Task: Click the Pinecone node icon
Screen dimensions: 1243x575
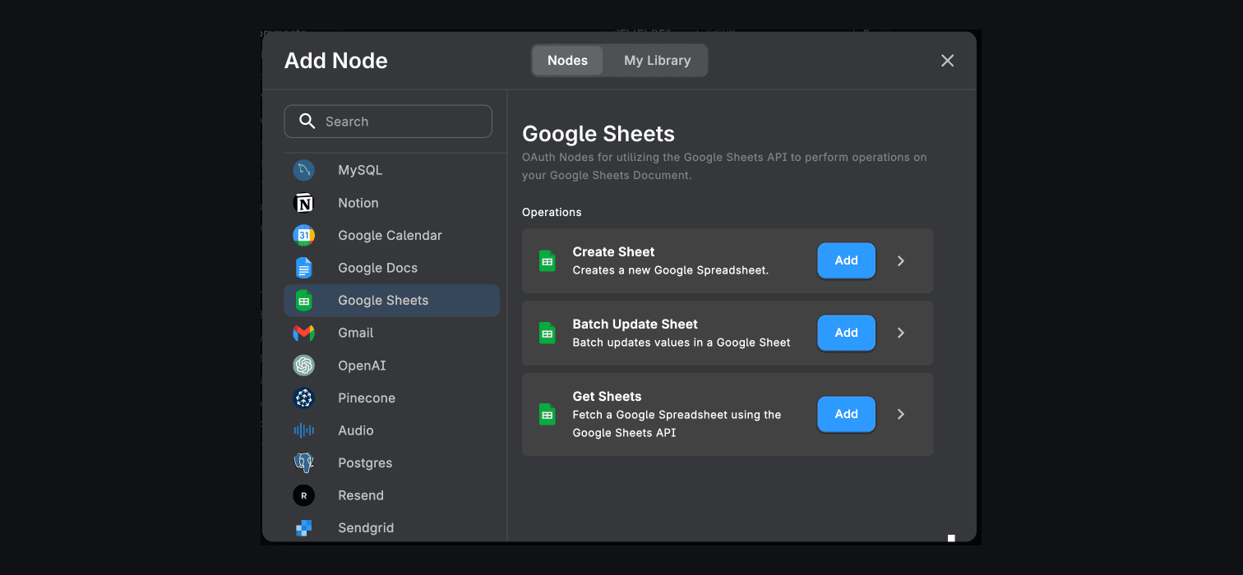Action: pos(304,398)
